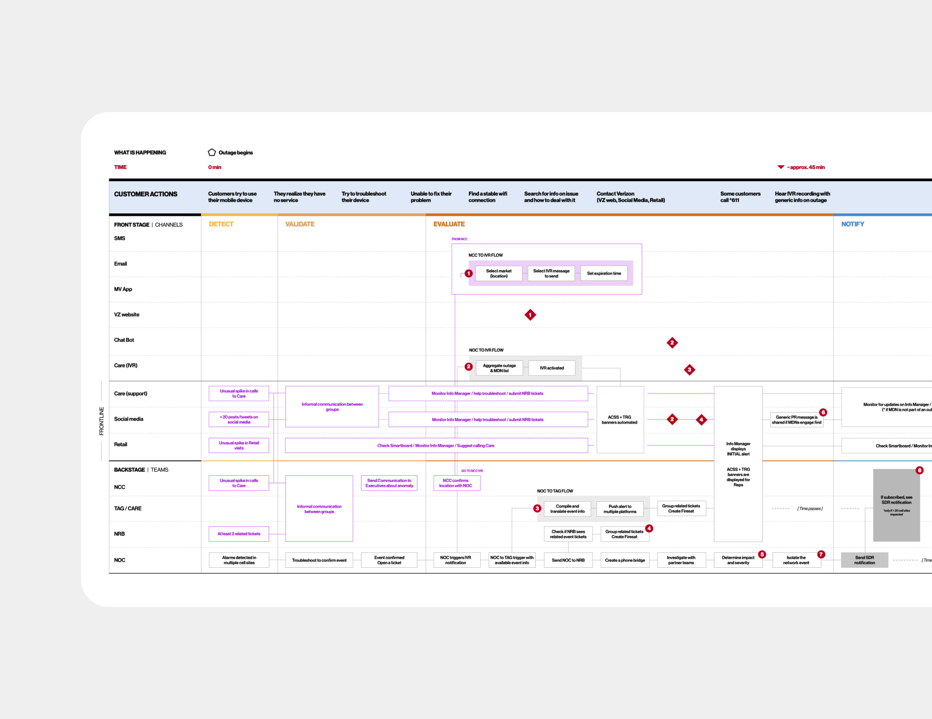Click 'NOC to TAG trigger with available event info'
The image size is (932, 719).
tap(512, 560)
